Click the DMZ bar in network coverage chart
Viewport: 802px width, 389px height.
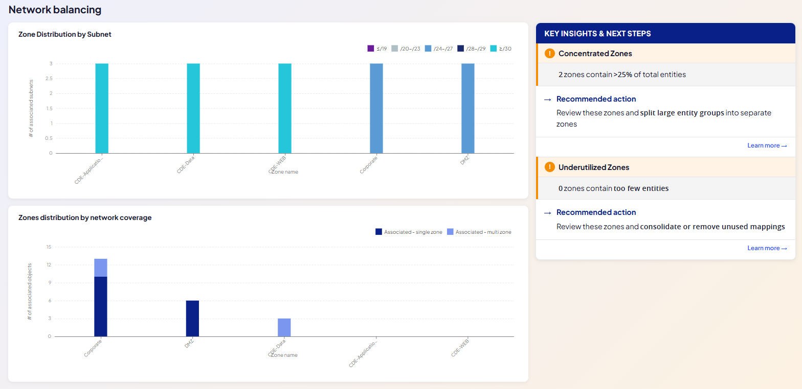192,319
